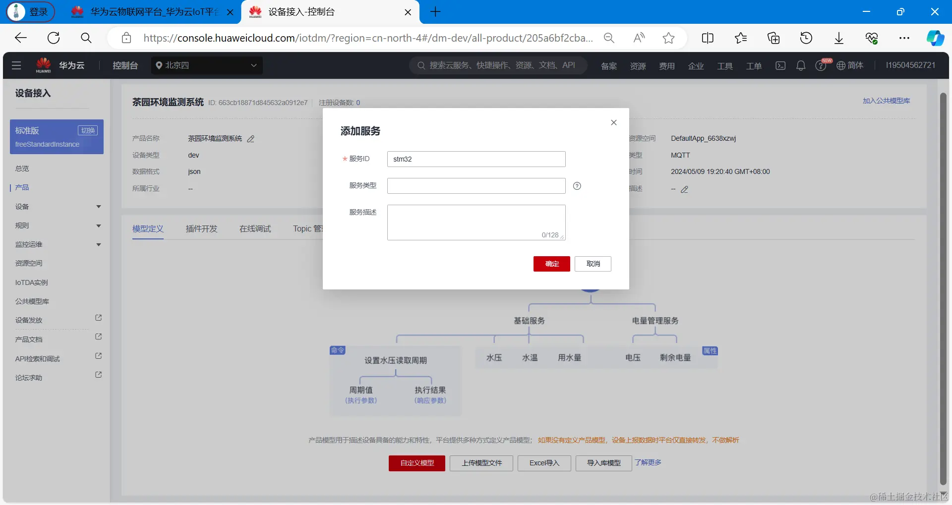Focus the 服务ID input field
The width and height of the screenshot is (952, 505).
click(476, 159)
